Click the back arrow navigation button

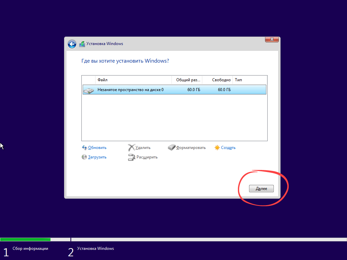pyautogui.click(x=72, y=44)
